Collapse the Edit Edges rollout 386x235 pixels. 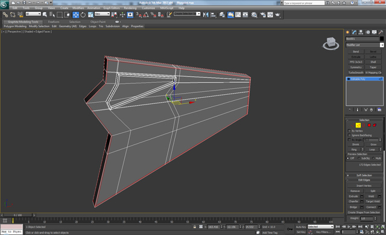tap(364, 180)
